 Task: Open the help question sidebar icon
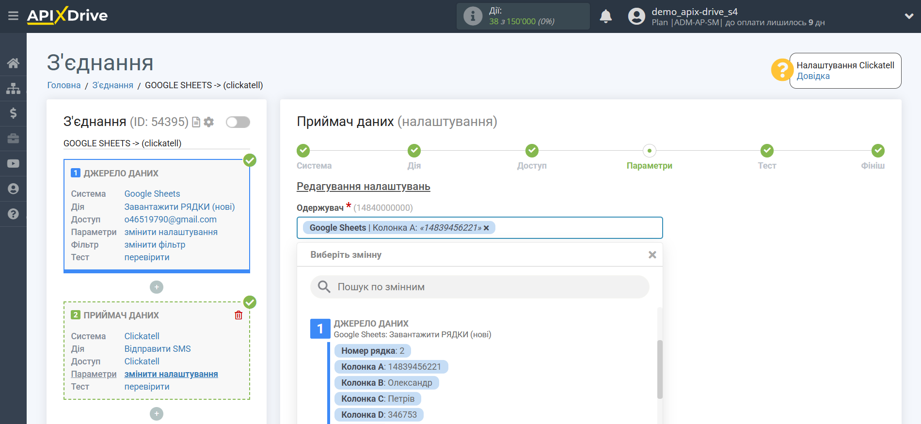pyautogui.click(x=13, y=214)
